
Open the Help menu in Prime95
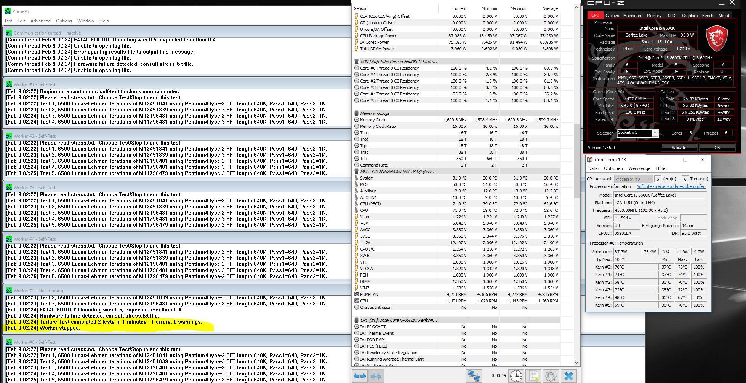click(x=104, y=21)
